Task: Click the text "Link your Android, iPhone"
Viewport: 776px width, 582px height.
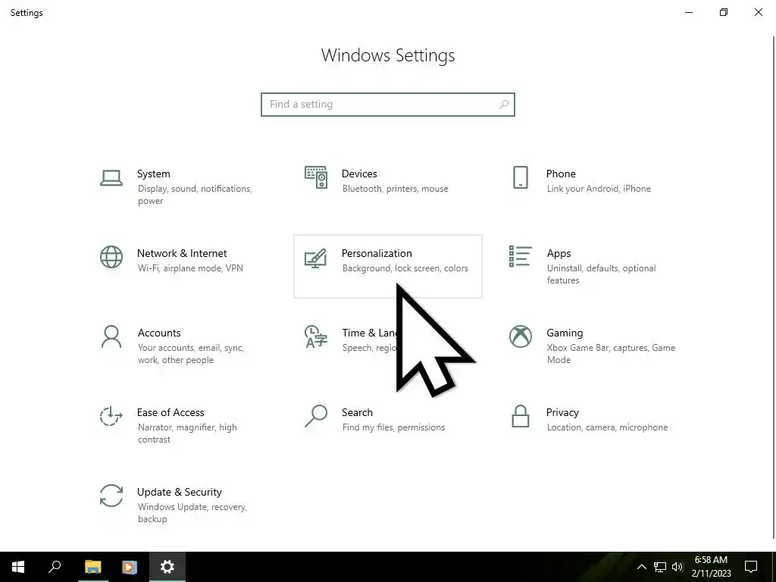Action: pos(599,189)
